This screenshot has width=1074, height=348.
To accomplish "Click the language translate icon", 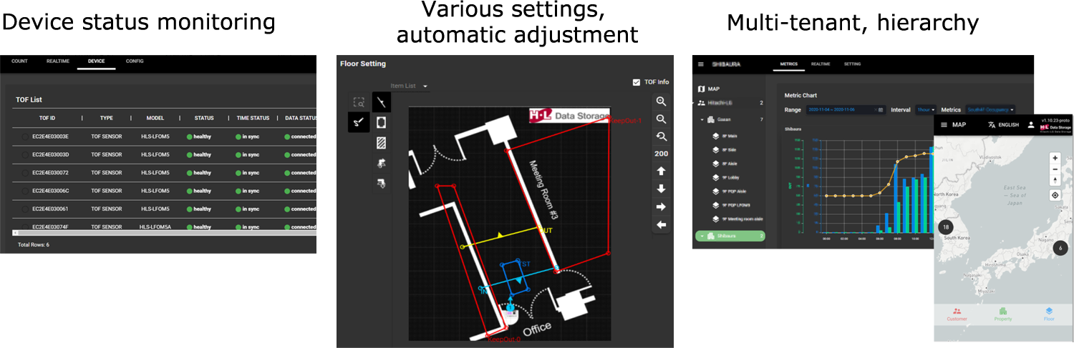I will click(x=992, y=124).
